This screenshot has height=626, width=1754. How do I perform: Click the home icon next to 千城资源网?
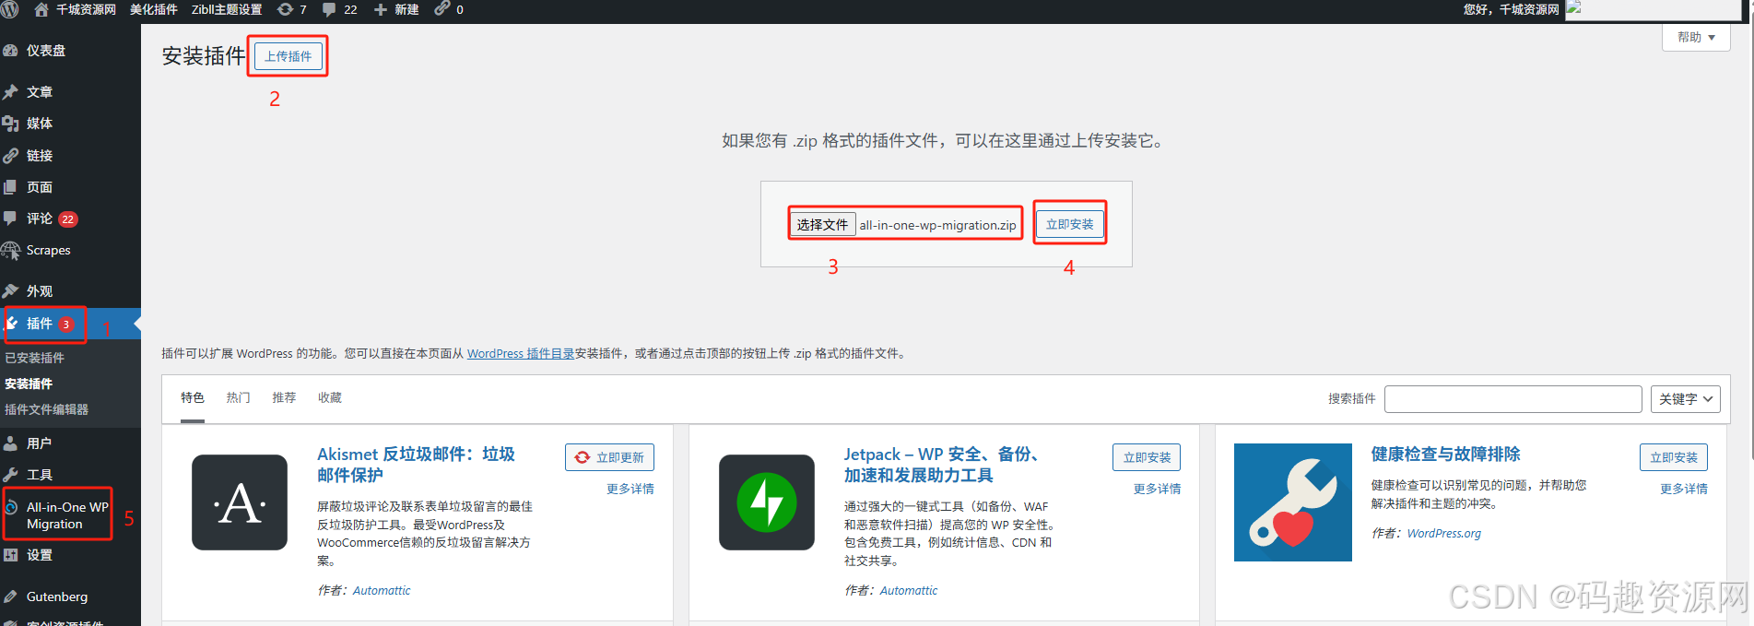pyautogui.click(x=41, y=9)
